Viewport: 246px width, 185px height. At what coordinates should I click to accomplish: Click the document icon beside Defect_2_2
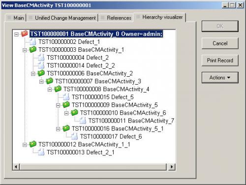(41, 65)
